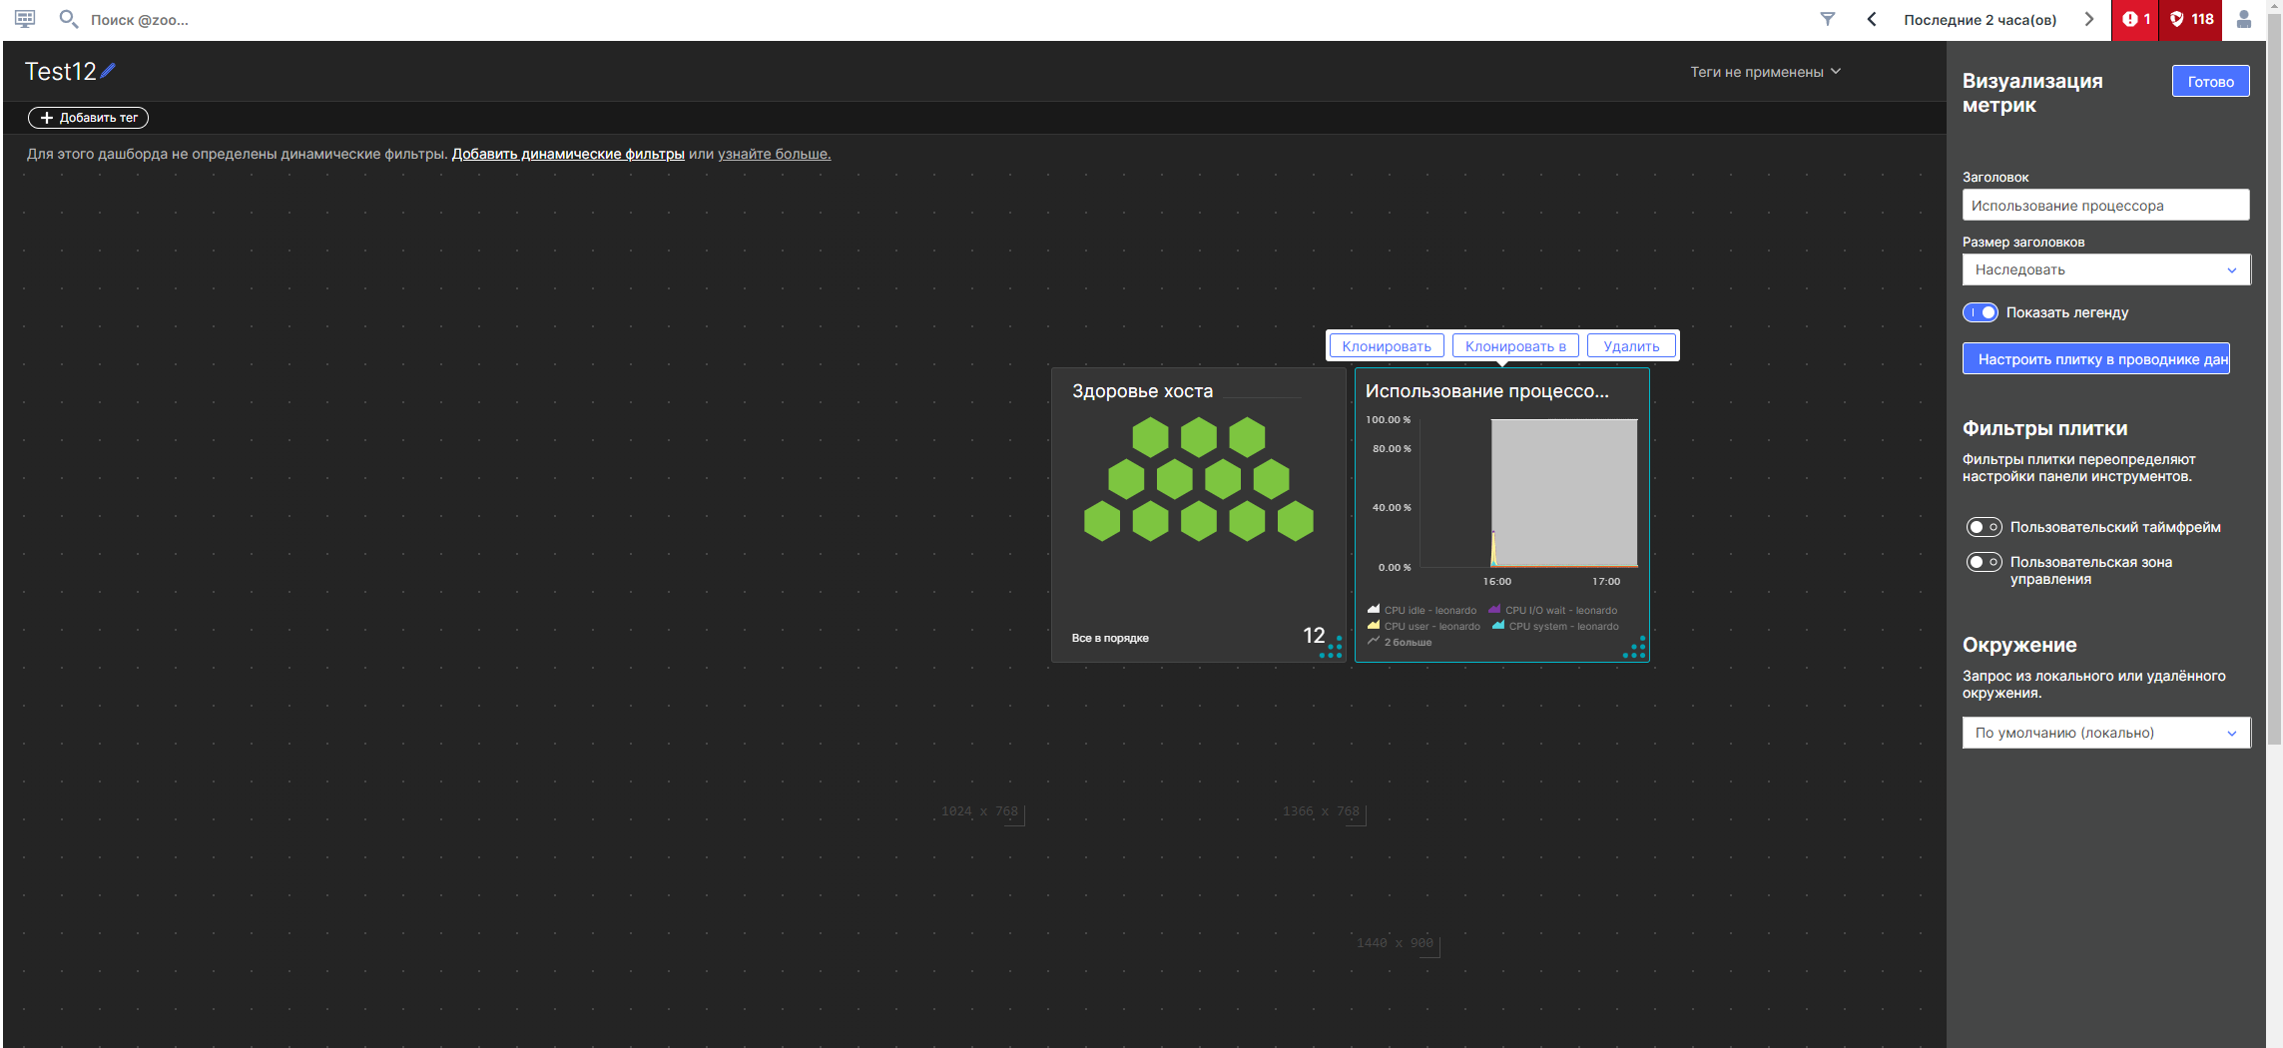Open 'Размер заголовков' dropdown
The height and width of the screenshot is (1048, 2283).
tap(2105, 269)
